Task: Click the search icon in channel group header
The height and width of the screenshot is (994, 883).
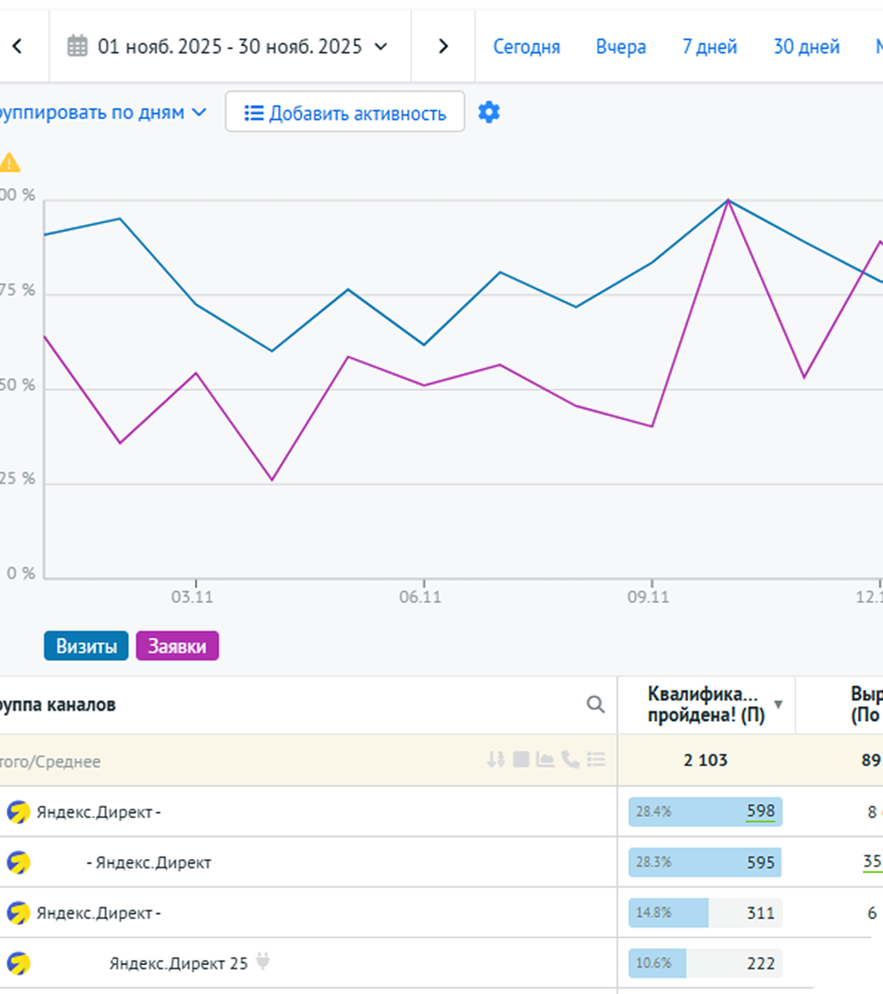Action: [595, 705]
